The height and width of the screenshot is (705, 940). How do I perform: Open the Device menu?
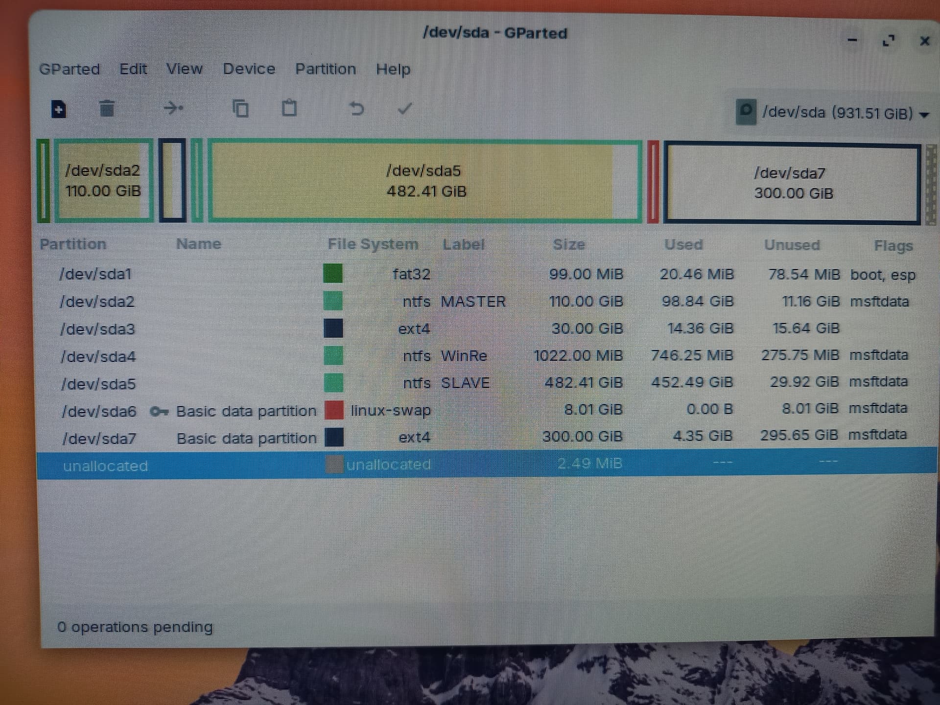(249, 69)
